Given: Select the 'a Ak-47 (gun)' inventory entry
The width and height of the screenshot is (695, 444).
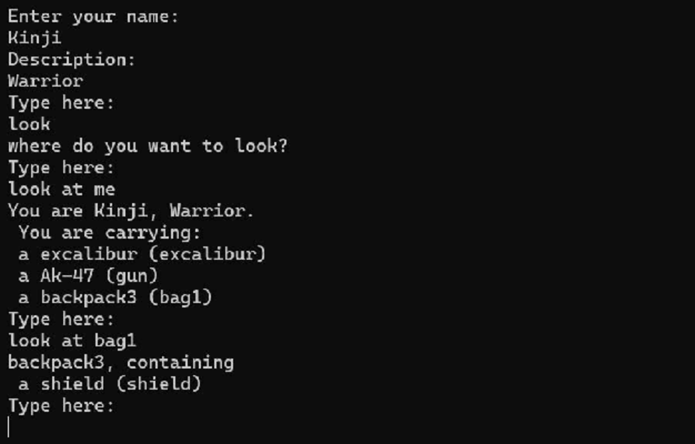Looking at the screenshot, I should point(88,276).
